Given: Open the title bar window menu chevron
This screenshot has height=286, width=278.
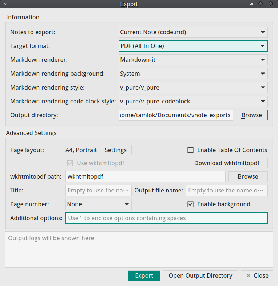Looking at the screenshot, I should (6, 4).
